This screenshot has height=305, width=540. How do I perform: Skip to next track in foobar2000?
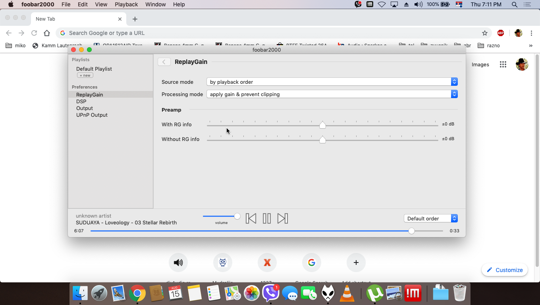(x=283, y=218)
